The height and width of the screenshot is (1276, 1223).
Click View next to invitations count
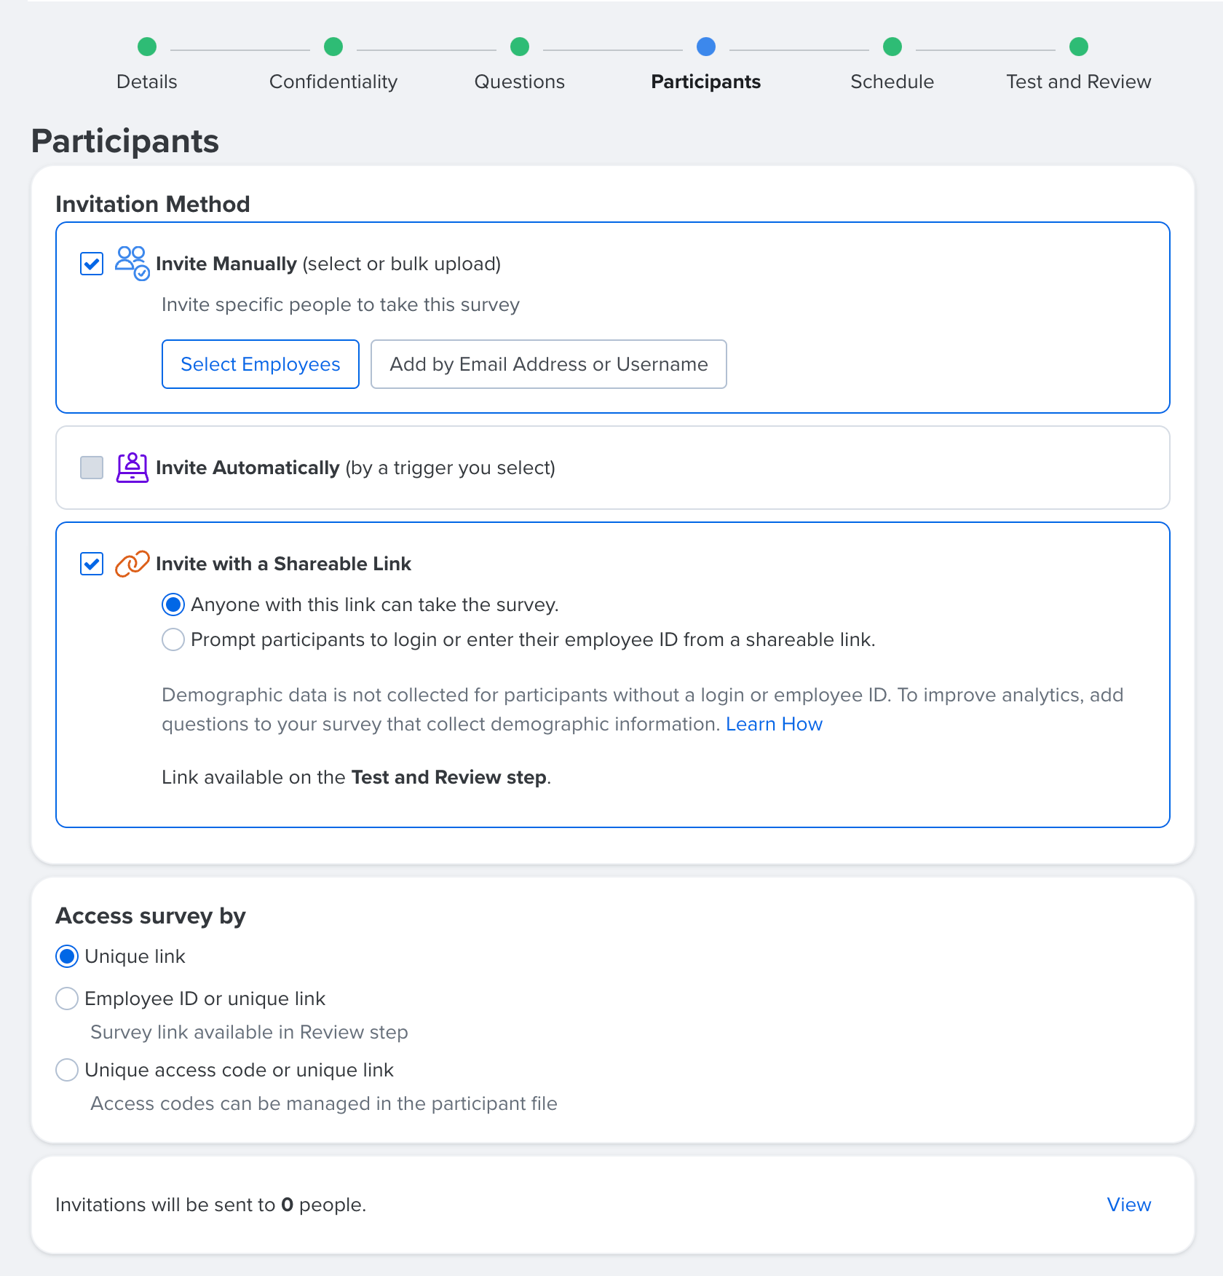click(1129, 1205)
